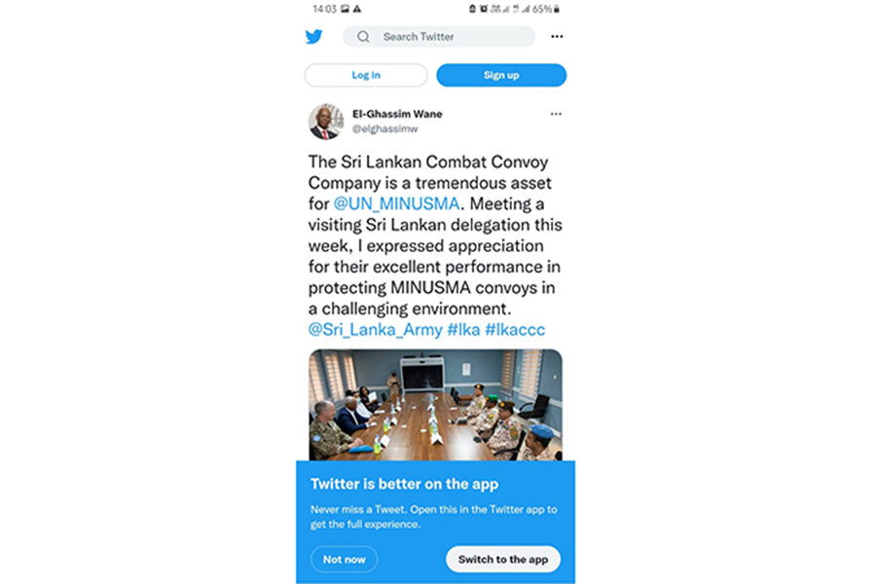Viewport: 876px width, 584px height.
Task: Open the top-right more options menu
Action: click(x=557, y=37)
